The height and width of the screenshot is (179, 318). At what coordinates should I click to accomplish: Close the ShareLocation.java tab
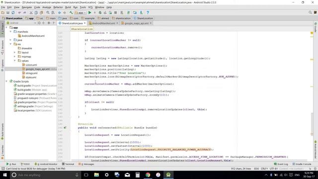pyautogui.click(x=85, y=23)
